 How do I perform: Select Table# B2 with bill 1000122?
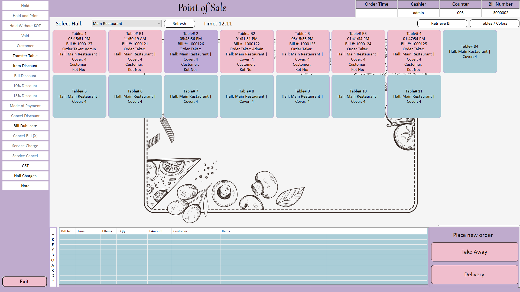247,51
